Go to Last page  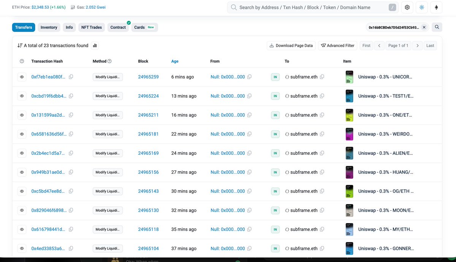pyautogui.click(x=430, y=46)
